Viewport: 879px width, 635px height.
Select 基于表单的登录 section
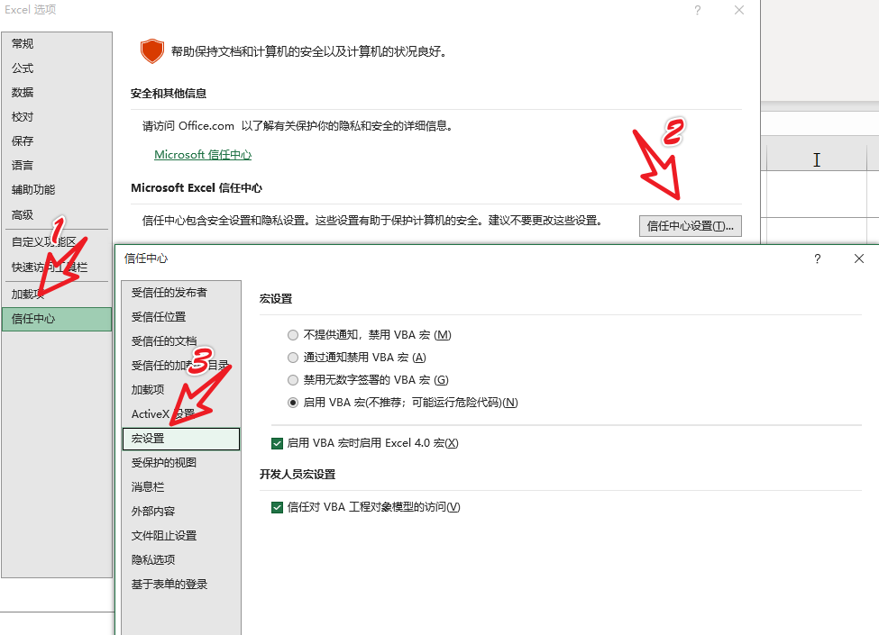pyautogui.click(x=181, y=585)
